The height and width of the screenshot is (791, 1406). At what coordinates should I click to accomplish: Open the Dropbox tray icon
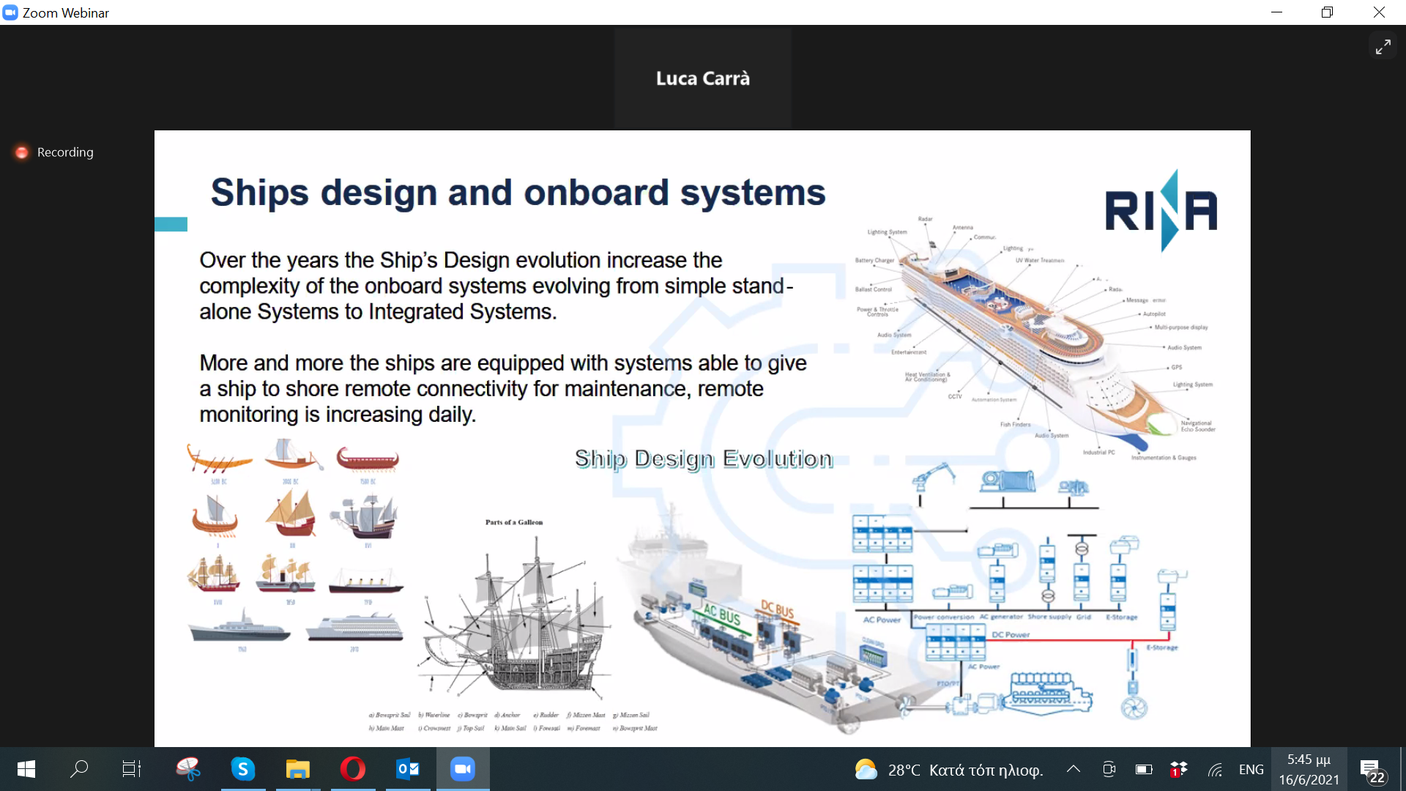click(1179, 769)
